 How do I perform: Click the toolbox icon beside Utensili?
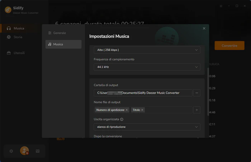click(x=9, y=53)
